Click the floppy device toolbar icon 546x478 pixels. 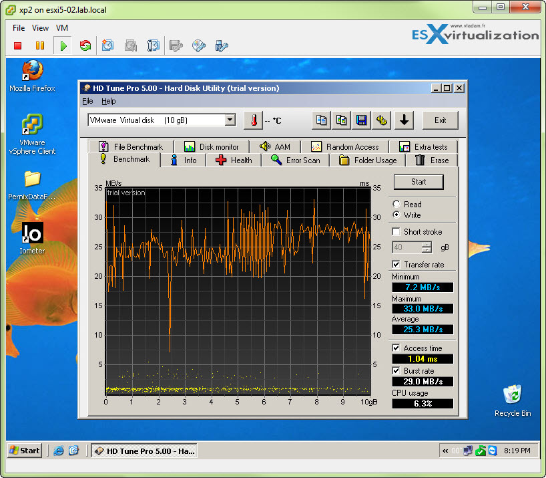point(176,45)
